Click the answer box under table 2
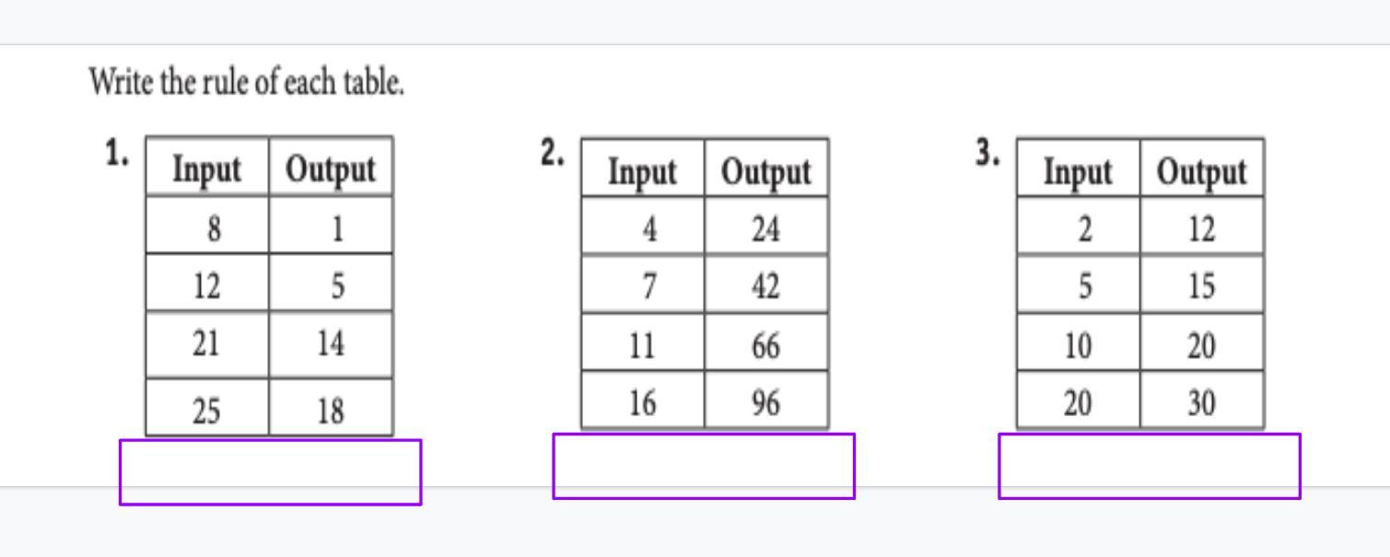This screenshot has height=557, width=1390. 704,467
